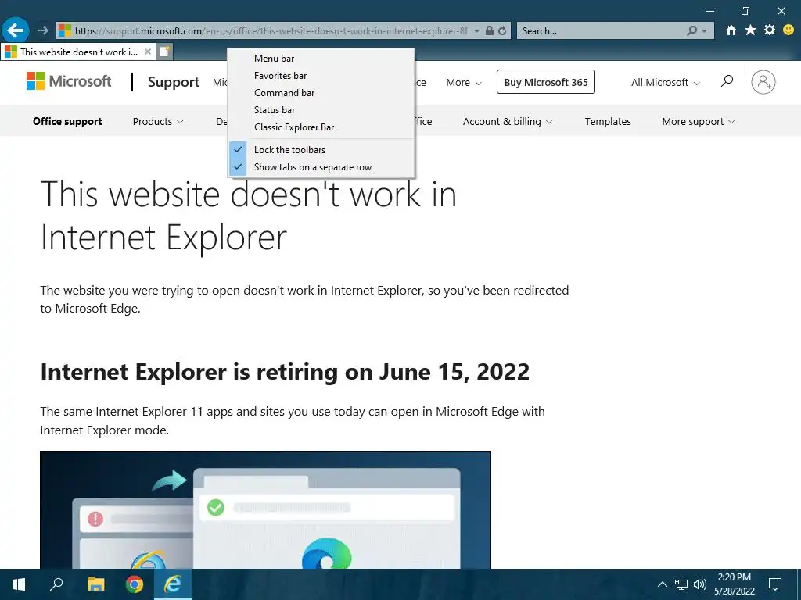Enable the Status bar
This screenshot has height=600, width=801.
click(x=321, y=109)
